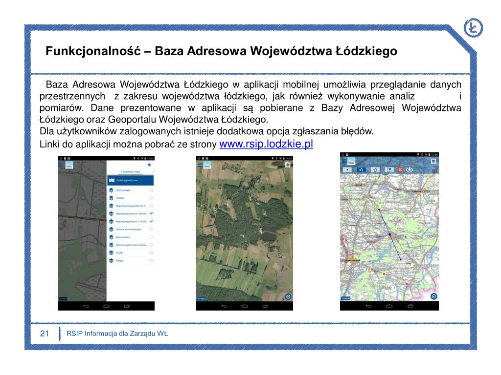Click the red cancel measurement button
This screenshot has height=375, width=501.
[x=400, y=169]
